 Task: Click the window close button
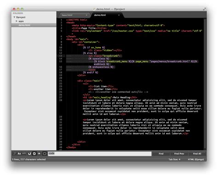tap(14, 9)
